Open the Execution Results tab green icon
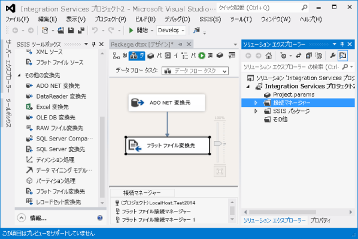Viewport: 358px width, 239px height. (x=202, y=56)
